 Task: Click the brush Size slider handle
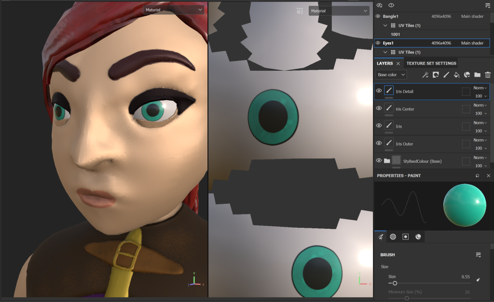coord(395,283)
